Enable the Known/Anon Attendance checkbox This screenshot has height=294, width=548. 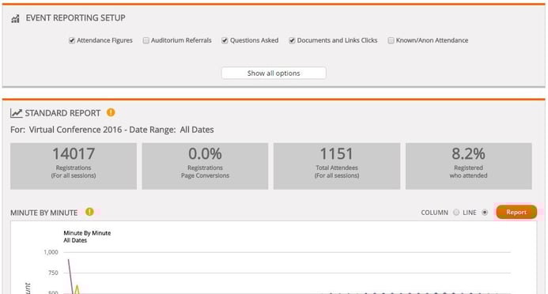[x=391, y=40]
